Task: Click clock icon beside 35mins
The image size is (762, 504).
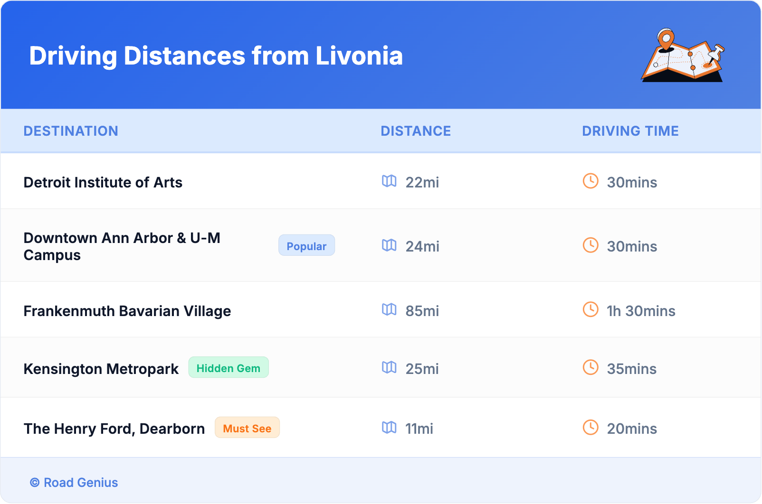Action: click(x=591, y=368)
